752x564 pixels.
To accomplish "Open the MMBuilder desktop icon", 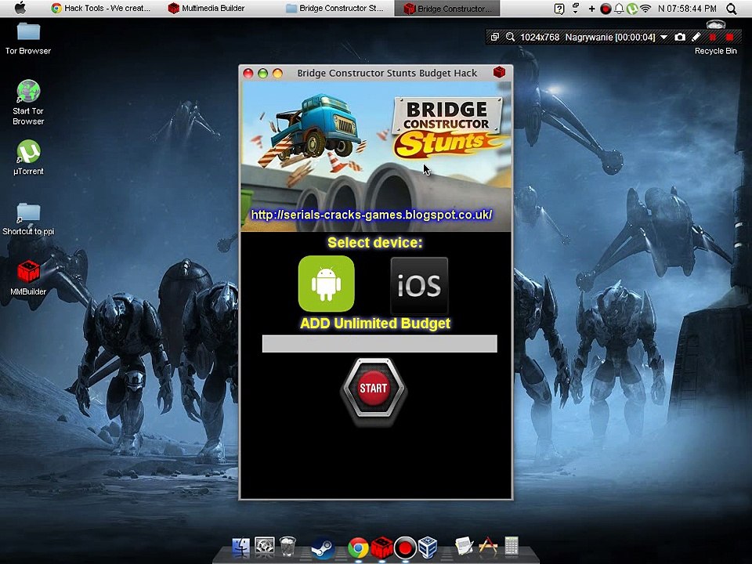I will tap(28, 277).
